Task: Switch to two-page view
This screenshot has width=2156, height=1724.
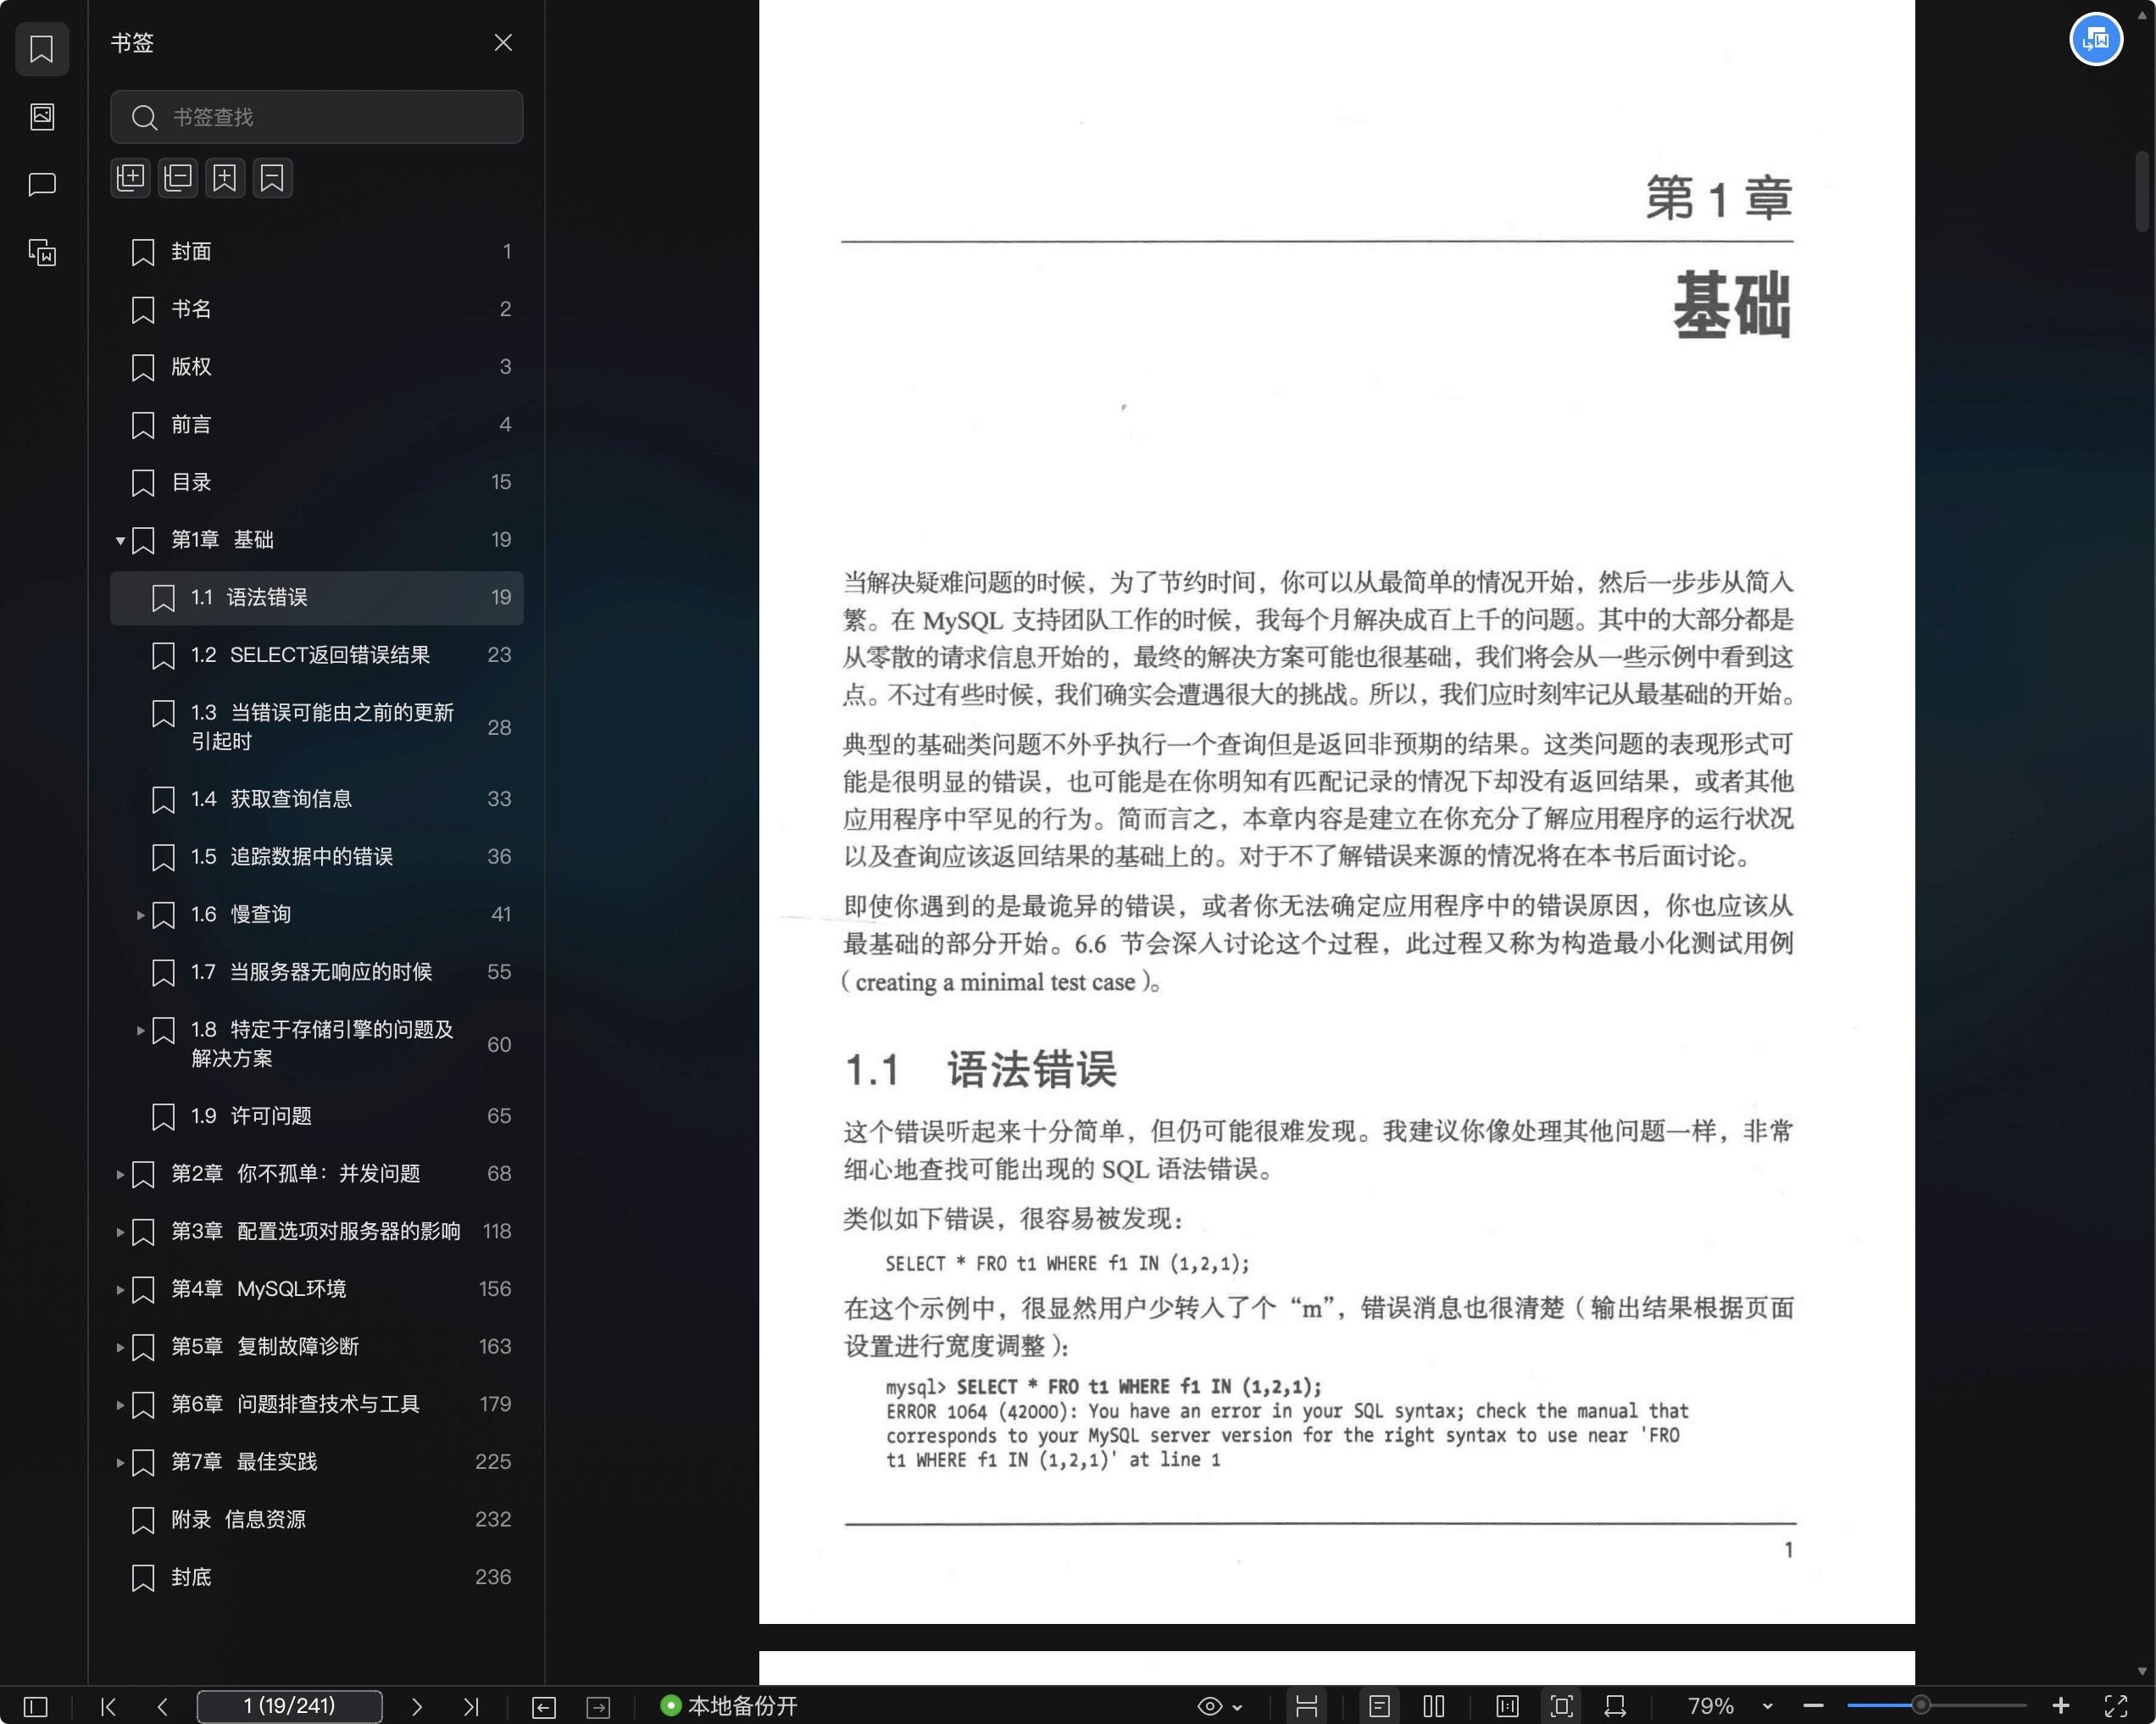Action: click(x=1434, y=1706)
